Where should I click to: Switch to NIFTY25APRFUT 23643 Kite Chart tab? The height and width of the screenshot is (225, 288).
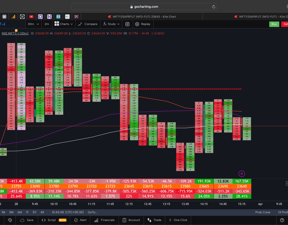pyautogui.click(x=142, y=17)
